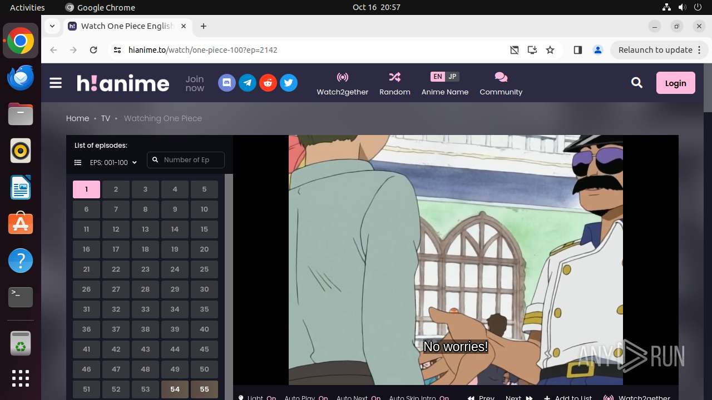Click the hianime logo
The width and height of the screenshot is (712, 400).
coord(123,83)
